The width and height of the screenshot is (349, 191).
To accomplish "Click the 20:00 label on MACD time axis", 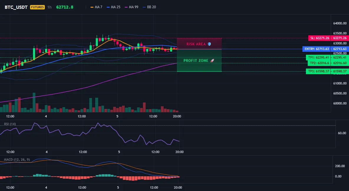I will pos(178,187).
